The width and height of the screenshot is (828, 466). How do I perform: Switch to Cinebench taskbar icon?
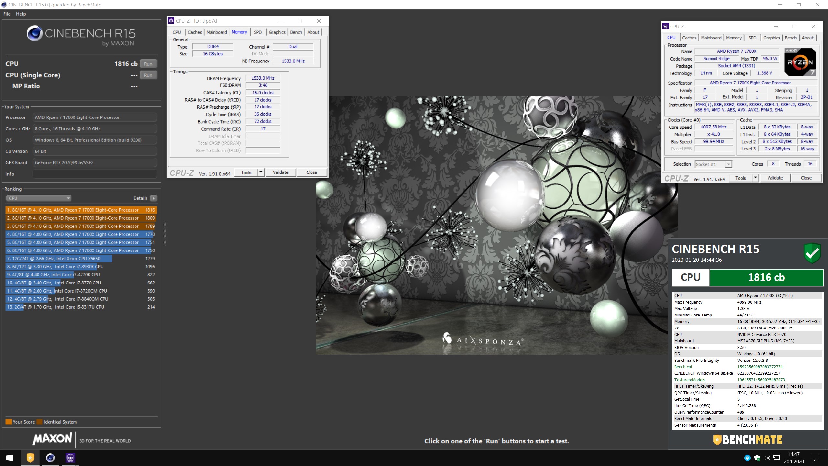tap(50, 458)
